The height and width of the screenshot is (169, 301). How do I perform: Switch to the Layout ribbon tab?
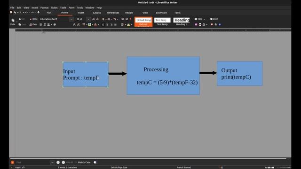[x=97, y=13]
